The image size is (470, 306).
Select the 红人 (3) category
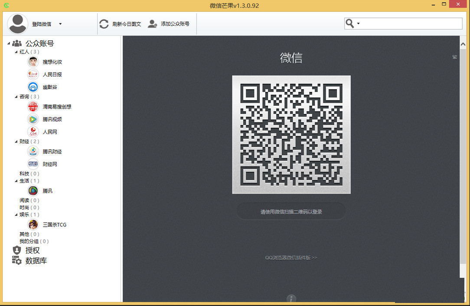coord(29,52)
